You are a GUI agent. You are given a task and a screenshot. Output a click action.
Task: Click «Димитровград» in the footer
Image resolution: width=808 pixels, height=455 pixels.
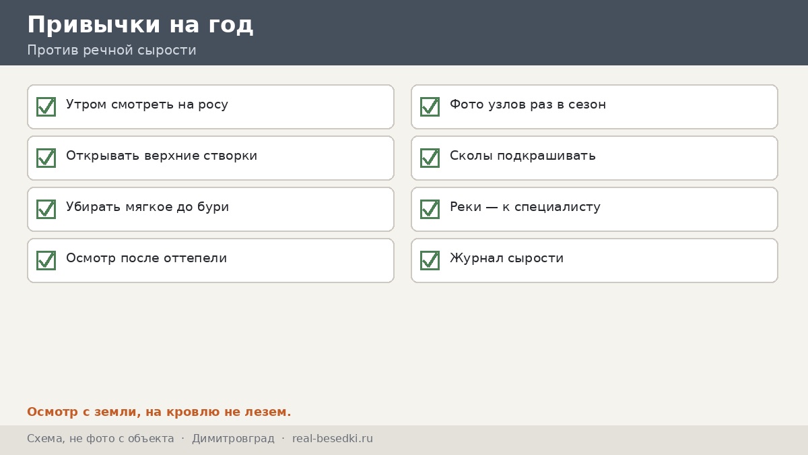233,439
